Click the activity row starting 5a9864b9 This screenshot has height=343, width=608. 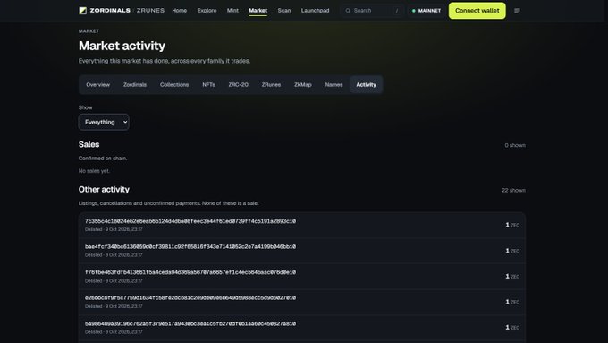click(302, 328)
